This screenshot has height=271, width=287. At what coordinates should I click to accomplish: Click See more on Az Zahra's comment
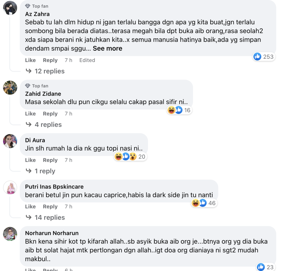point(107,48)
